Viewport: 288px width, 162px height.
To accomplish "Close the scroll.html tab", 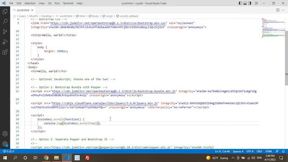I will pos(32,10).
